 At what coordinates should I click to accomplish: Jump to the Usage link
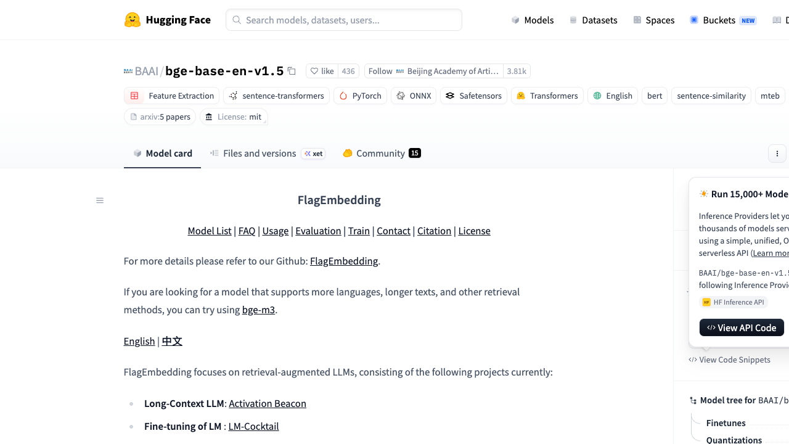pyautogui.click(x=276, y=231)
